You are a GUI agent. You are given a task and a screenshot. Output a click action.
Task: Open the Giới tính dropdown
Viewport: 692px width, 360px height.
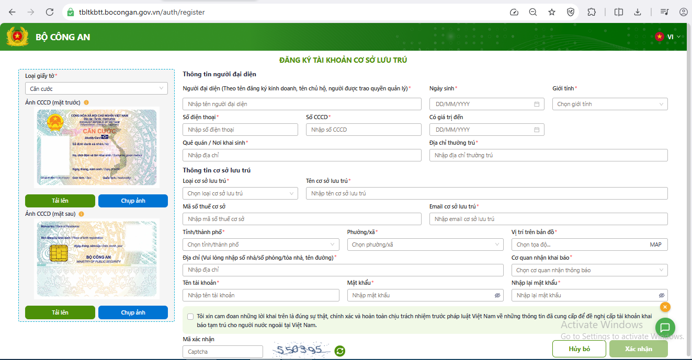point(609,104)
